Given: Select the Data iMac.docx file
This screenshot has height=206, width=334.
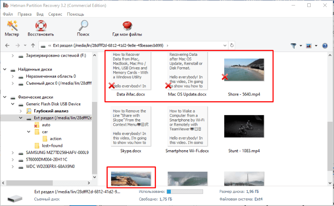Looking at the screenshot, I should tap(131, 74).
